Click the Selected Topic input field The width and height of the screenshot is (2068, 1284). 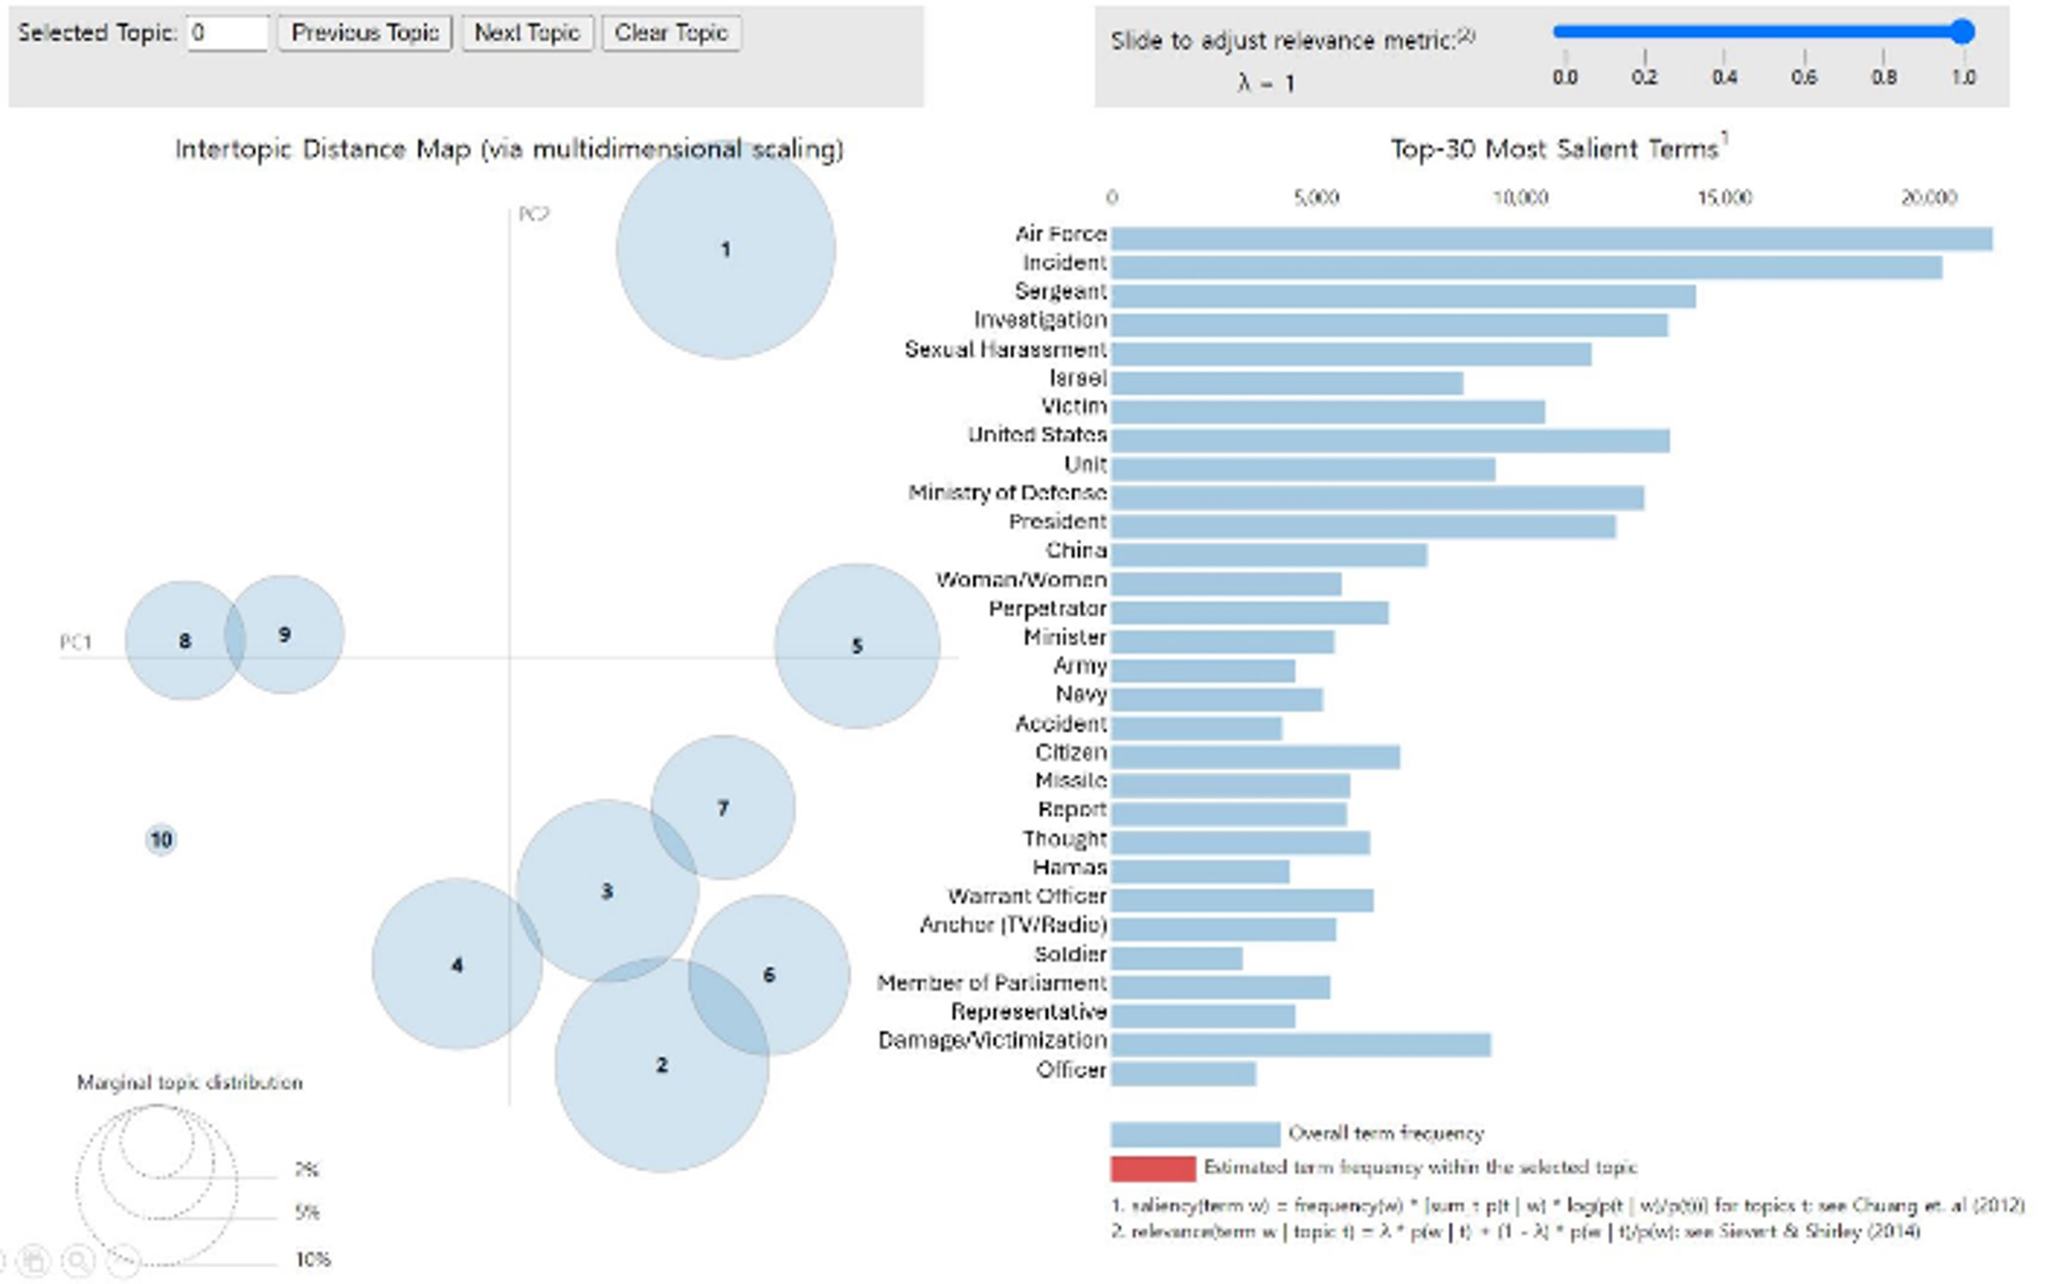(226, 33)
